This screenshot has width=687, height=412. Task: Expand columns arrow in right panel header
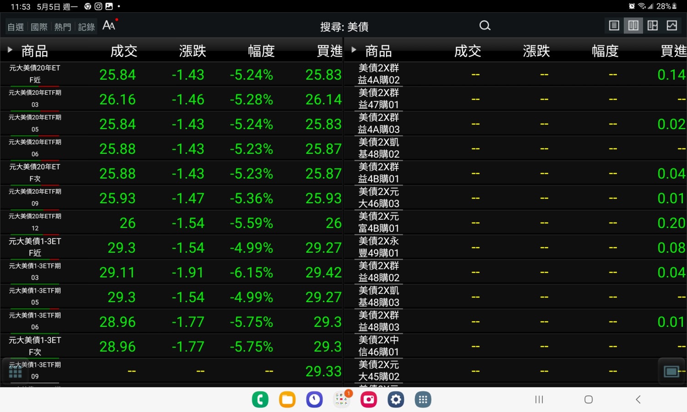pos(354,49)
